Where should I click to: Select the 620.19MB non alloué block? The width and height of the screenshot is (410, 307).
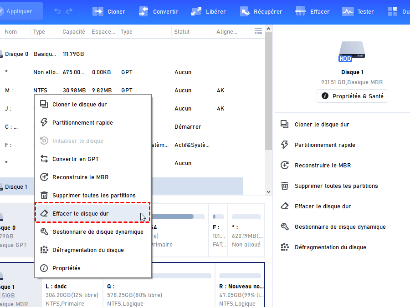tap(246, 230)
